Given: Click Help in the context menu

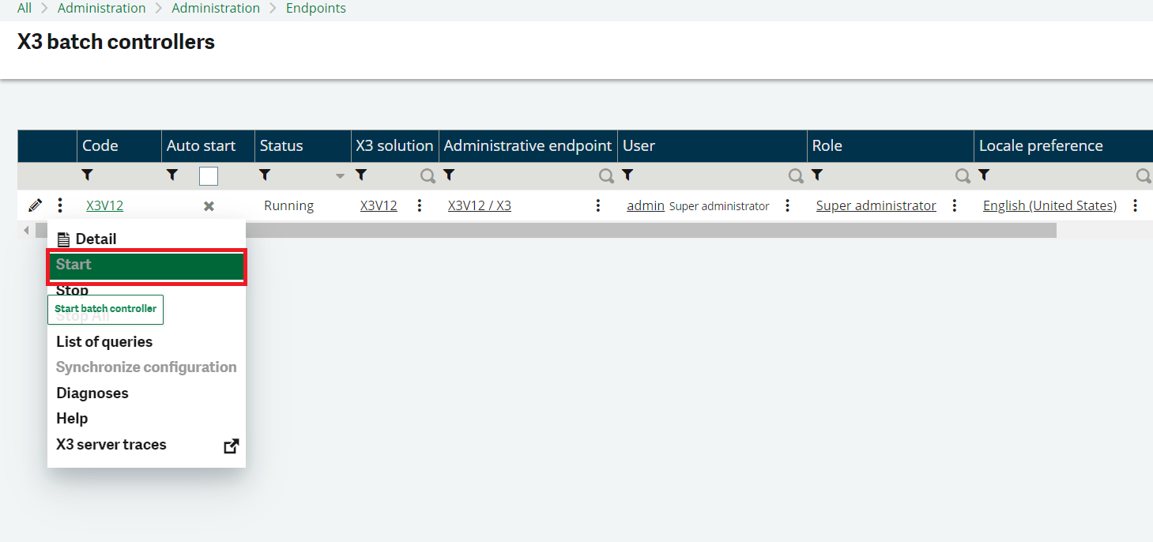Looking at the screenshot, I should click(71, 418).
